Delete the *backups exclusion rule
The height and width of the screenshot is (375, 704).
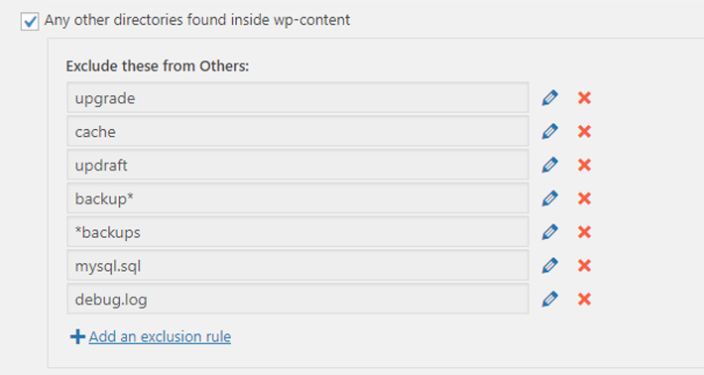(584, 232)
